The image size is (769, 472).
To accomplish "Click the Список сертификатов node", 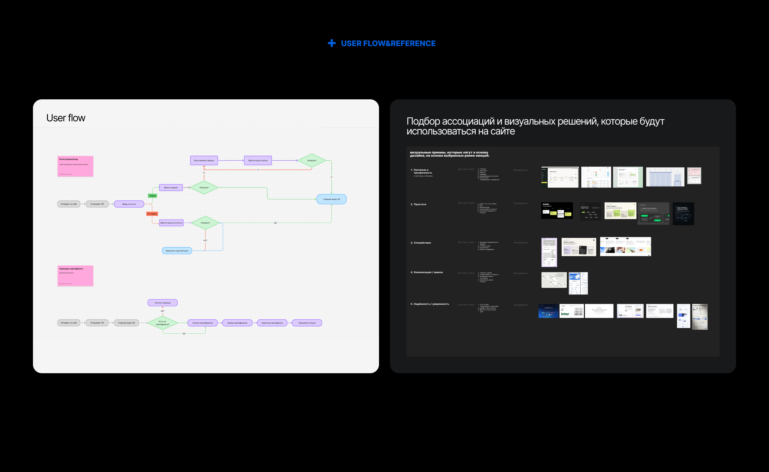I will point(202,323).
